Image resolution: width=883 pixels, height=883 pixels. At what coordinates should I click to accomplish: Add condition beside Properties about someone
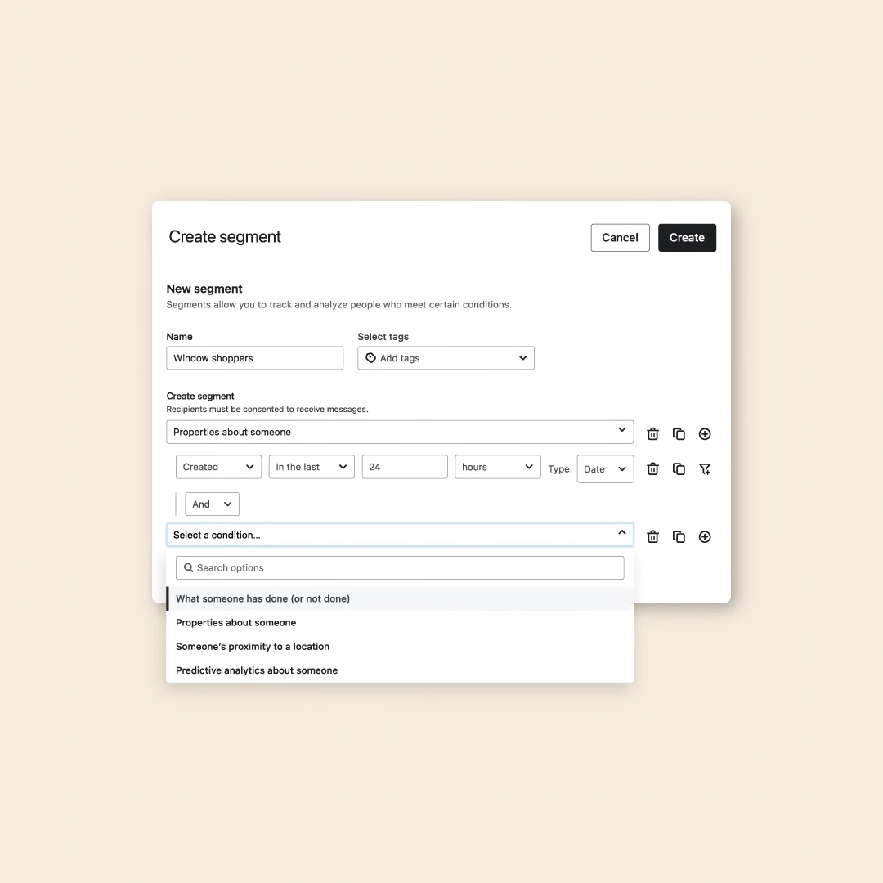705,434
